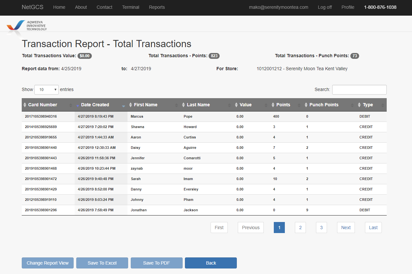Open the Reports menu
The image size is (412, 274).
click(x=157, y=7)
